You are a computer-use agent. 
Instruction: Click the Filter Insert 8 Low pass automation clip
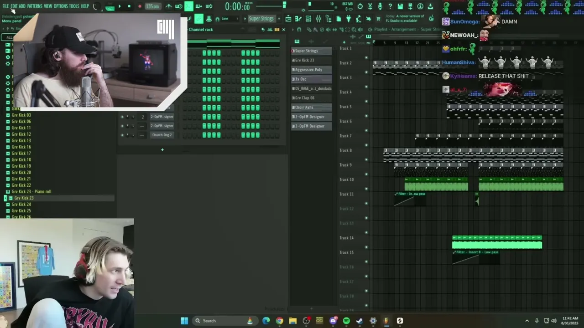476,257
